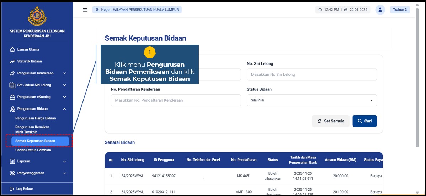This screenshot has height=196, width=426.
Task: Click the Pengurusan eKatalog briefcase icon
Action: click(x=12, y=97)
